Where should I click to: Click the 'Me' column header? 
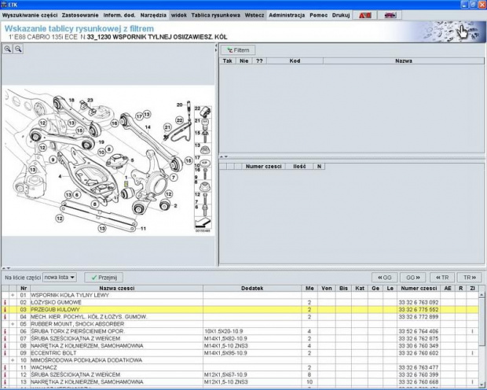click(x=309, y=289)
